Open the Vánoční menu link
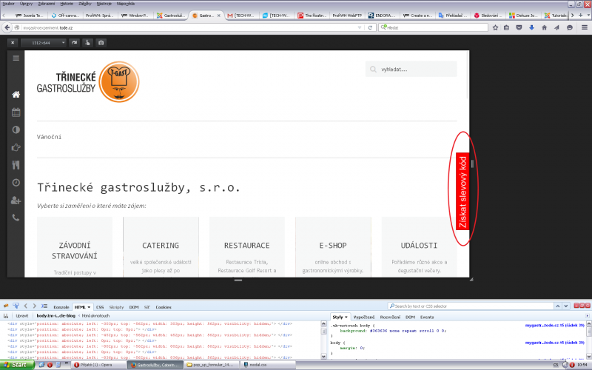This screenshot has height=370, width=592. (49, 137)
